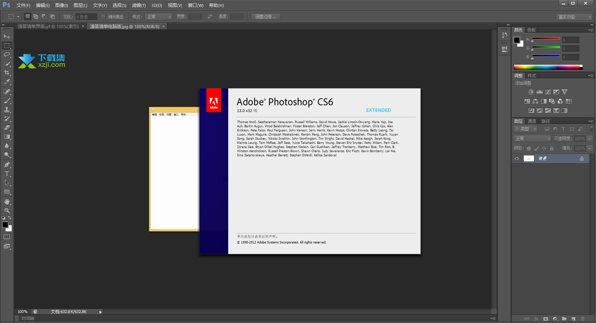Create a new layer from Layers panel
The image size is (596, 323).
[x=573, y=319]
